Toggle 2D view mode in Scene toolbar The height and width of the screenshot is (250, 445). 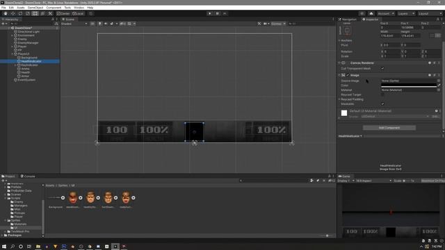click(92, 24)
